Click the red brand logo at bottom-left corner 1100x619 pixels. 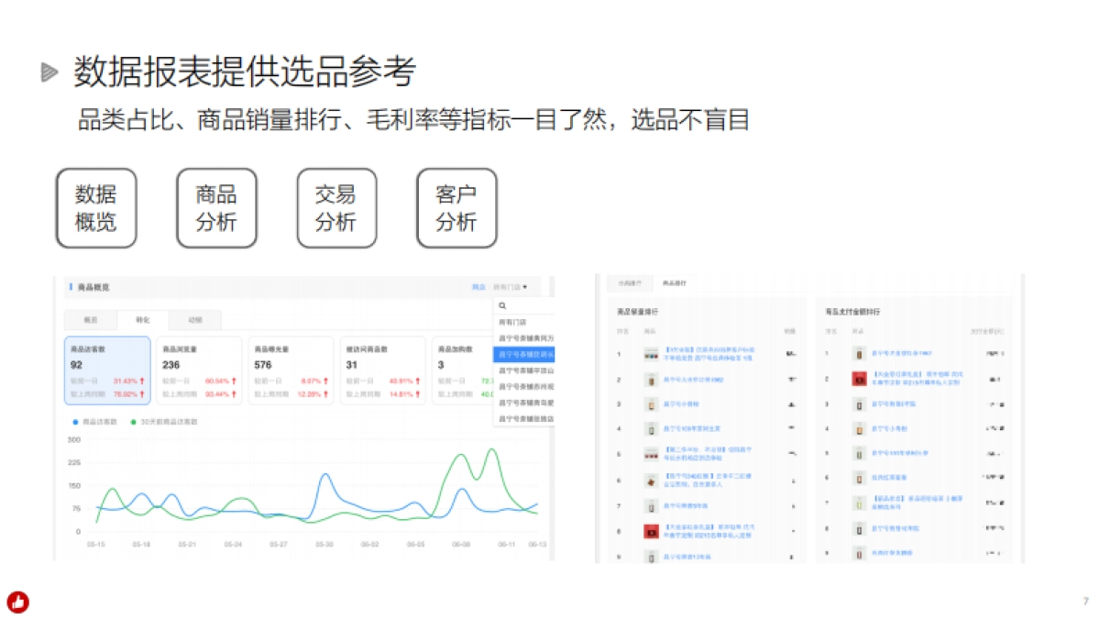tap(21, 602)
